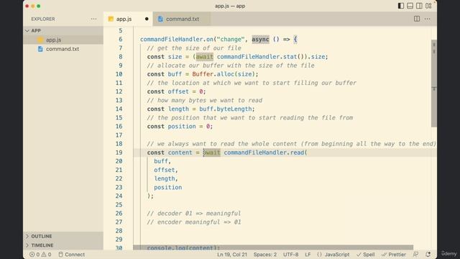Viewport: 460px width, 259px height.
Task: Click offset, argument on line 21
Action: [166, 170]
